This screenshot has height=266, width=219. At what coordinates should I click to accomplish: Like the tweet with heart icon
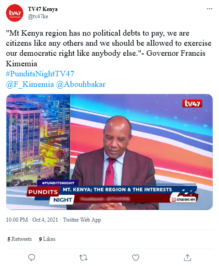coord(136,258)
